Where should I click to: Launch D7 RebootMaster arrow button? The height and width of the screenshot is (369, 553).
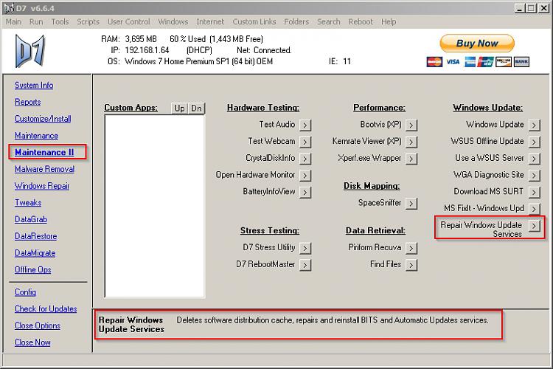tap(305, 264)
